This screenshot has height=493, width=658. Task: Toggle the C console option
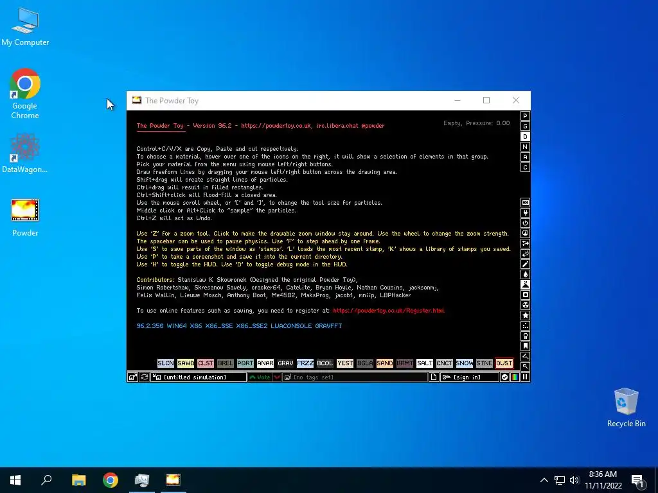[525, 168]
